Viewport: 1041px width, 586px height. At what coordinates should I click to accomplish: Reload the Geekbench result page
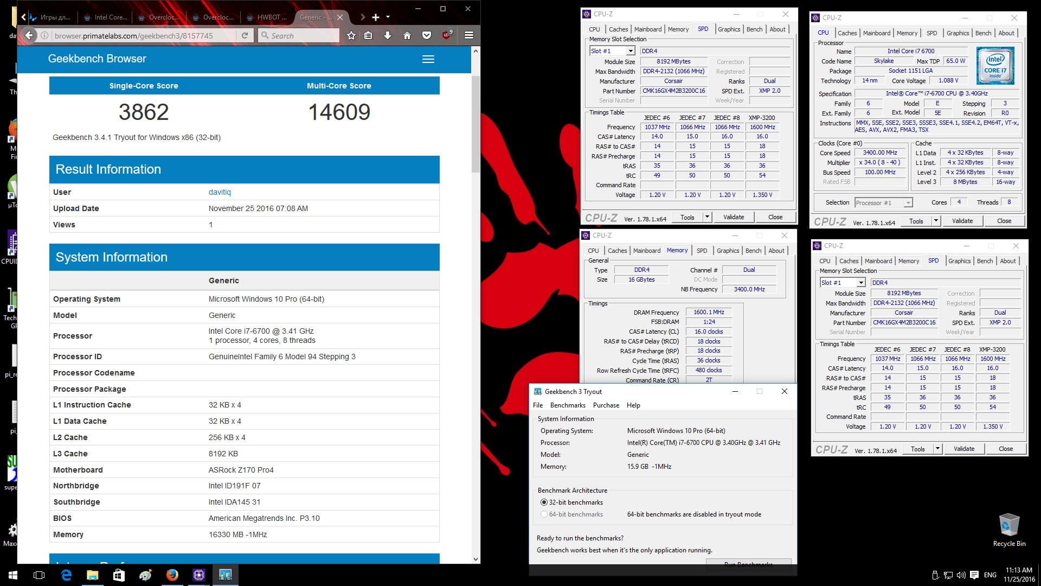[245, 35]
